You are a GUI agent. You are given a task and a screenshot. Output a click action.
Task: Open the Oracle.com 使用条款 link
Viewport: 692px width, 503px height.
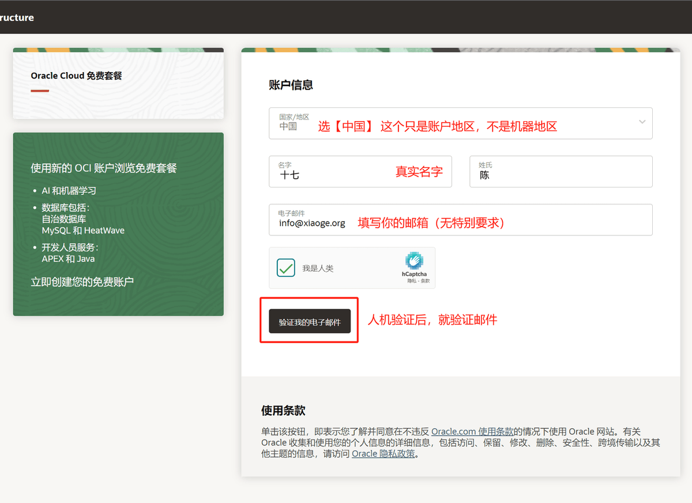click(x=472, y=431)
